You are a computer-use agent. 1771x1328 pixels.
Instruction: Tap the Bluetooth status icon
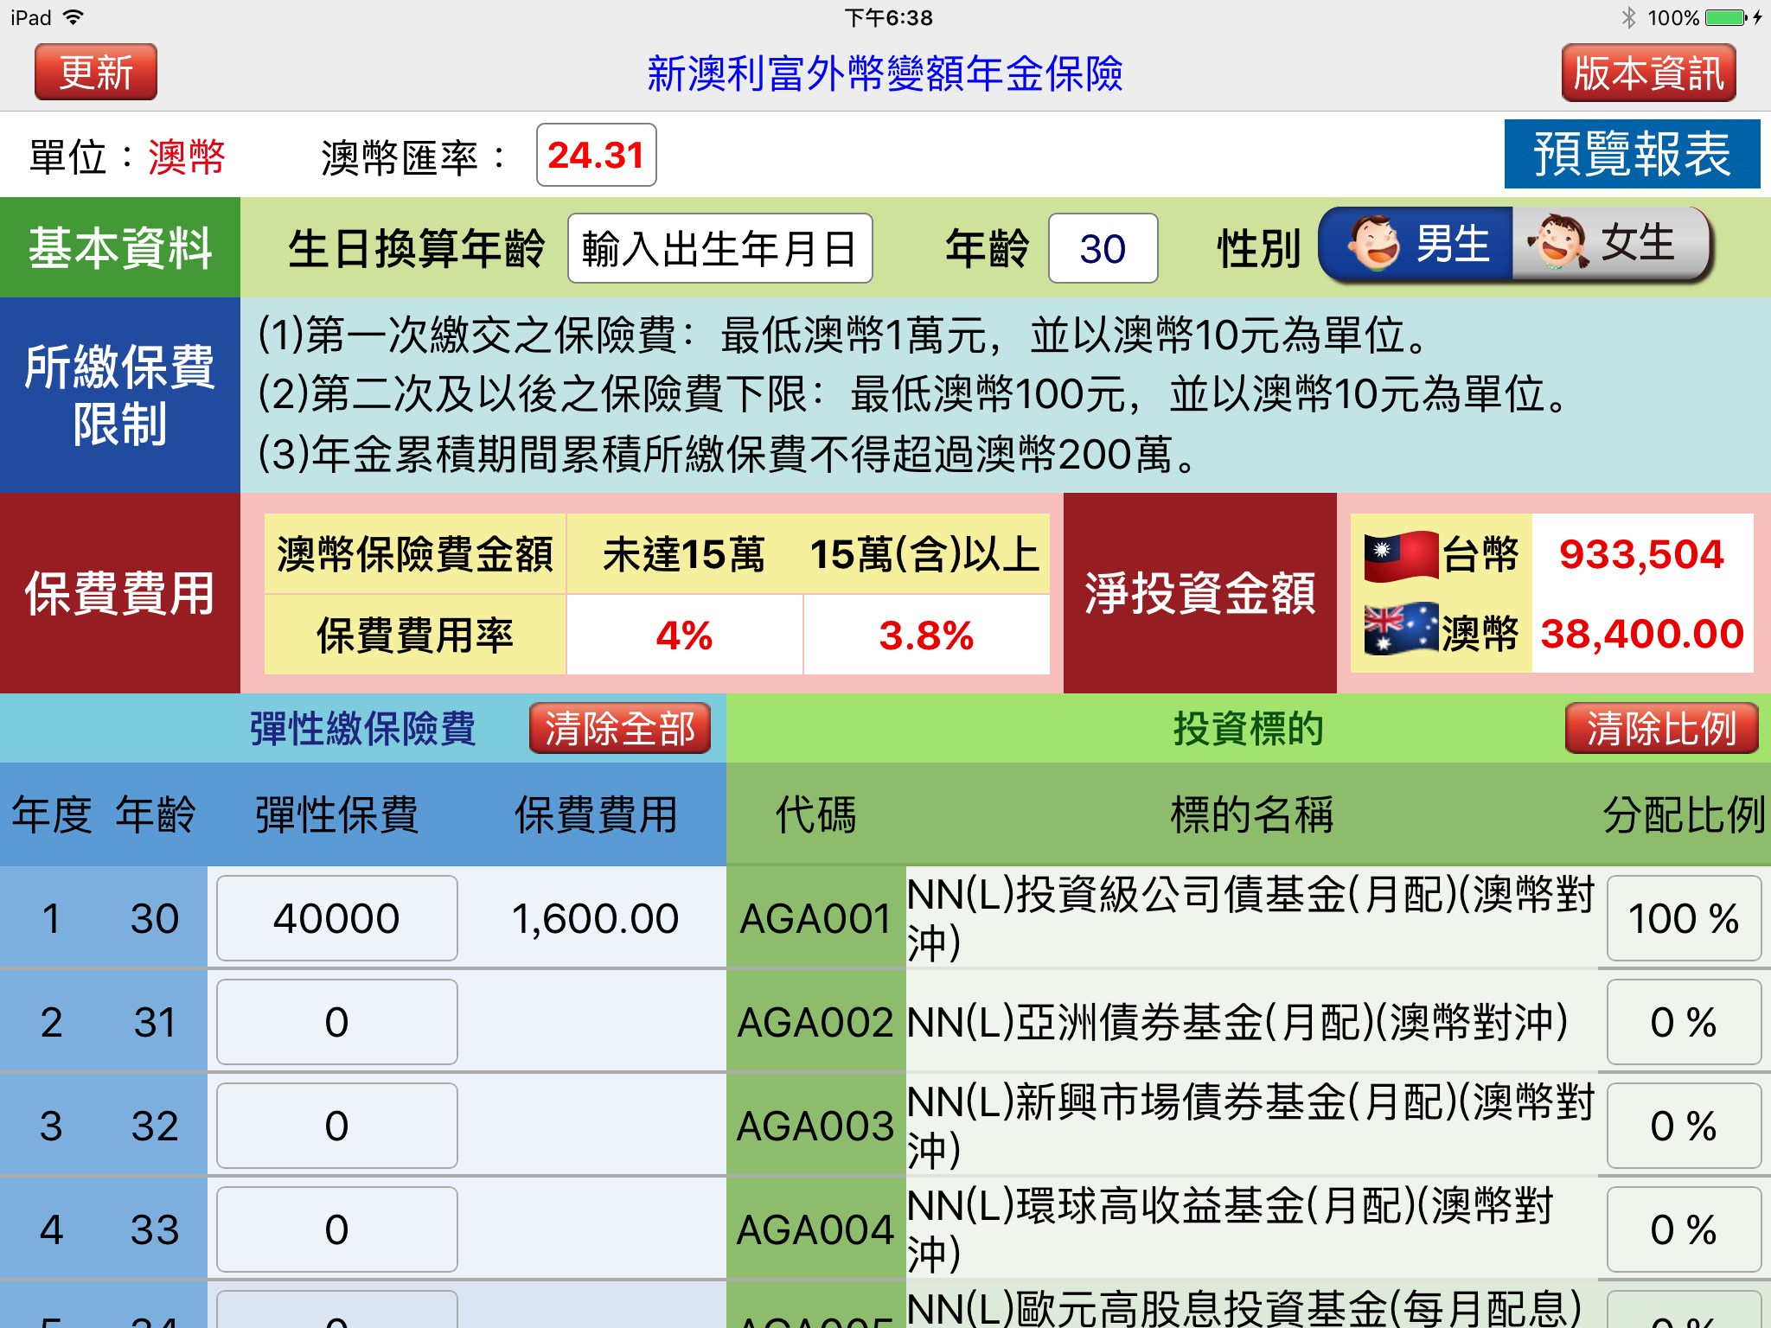click(1629, 17)
